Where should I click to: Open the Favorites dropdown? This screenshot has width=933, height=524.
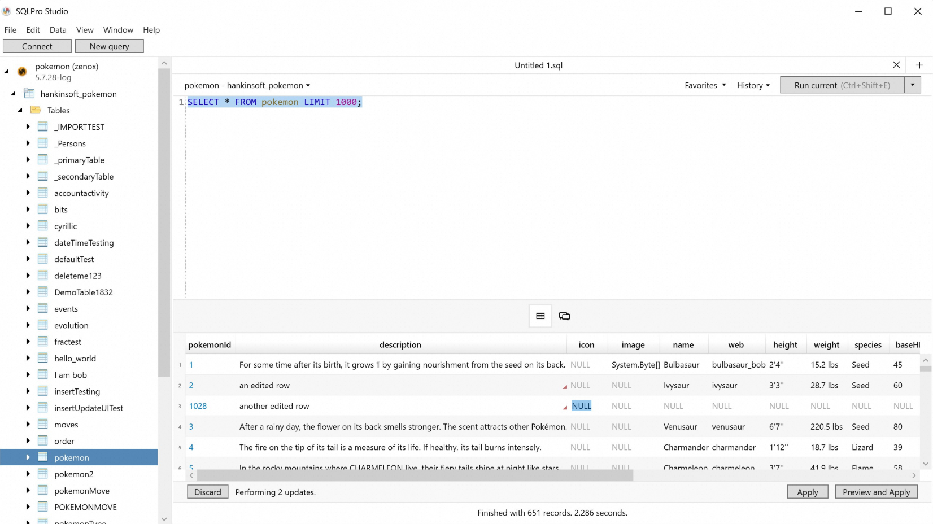coord(705,85)
